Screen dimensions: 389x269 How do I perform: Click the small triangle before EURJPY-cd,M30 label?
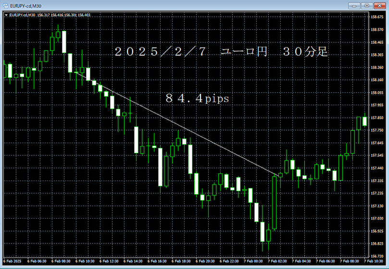coord(6,15)
